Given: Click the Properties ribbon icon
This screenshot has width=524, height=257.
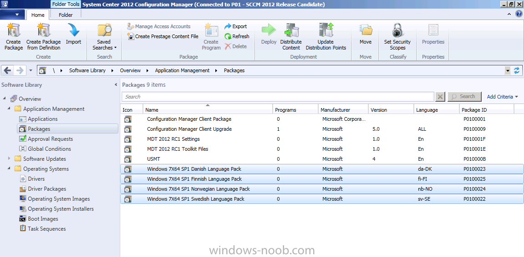Looking at the screenshot, I should point(433,30).
